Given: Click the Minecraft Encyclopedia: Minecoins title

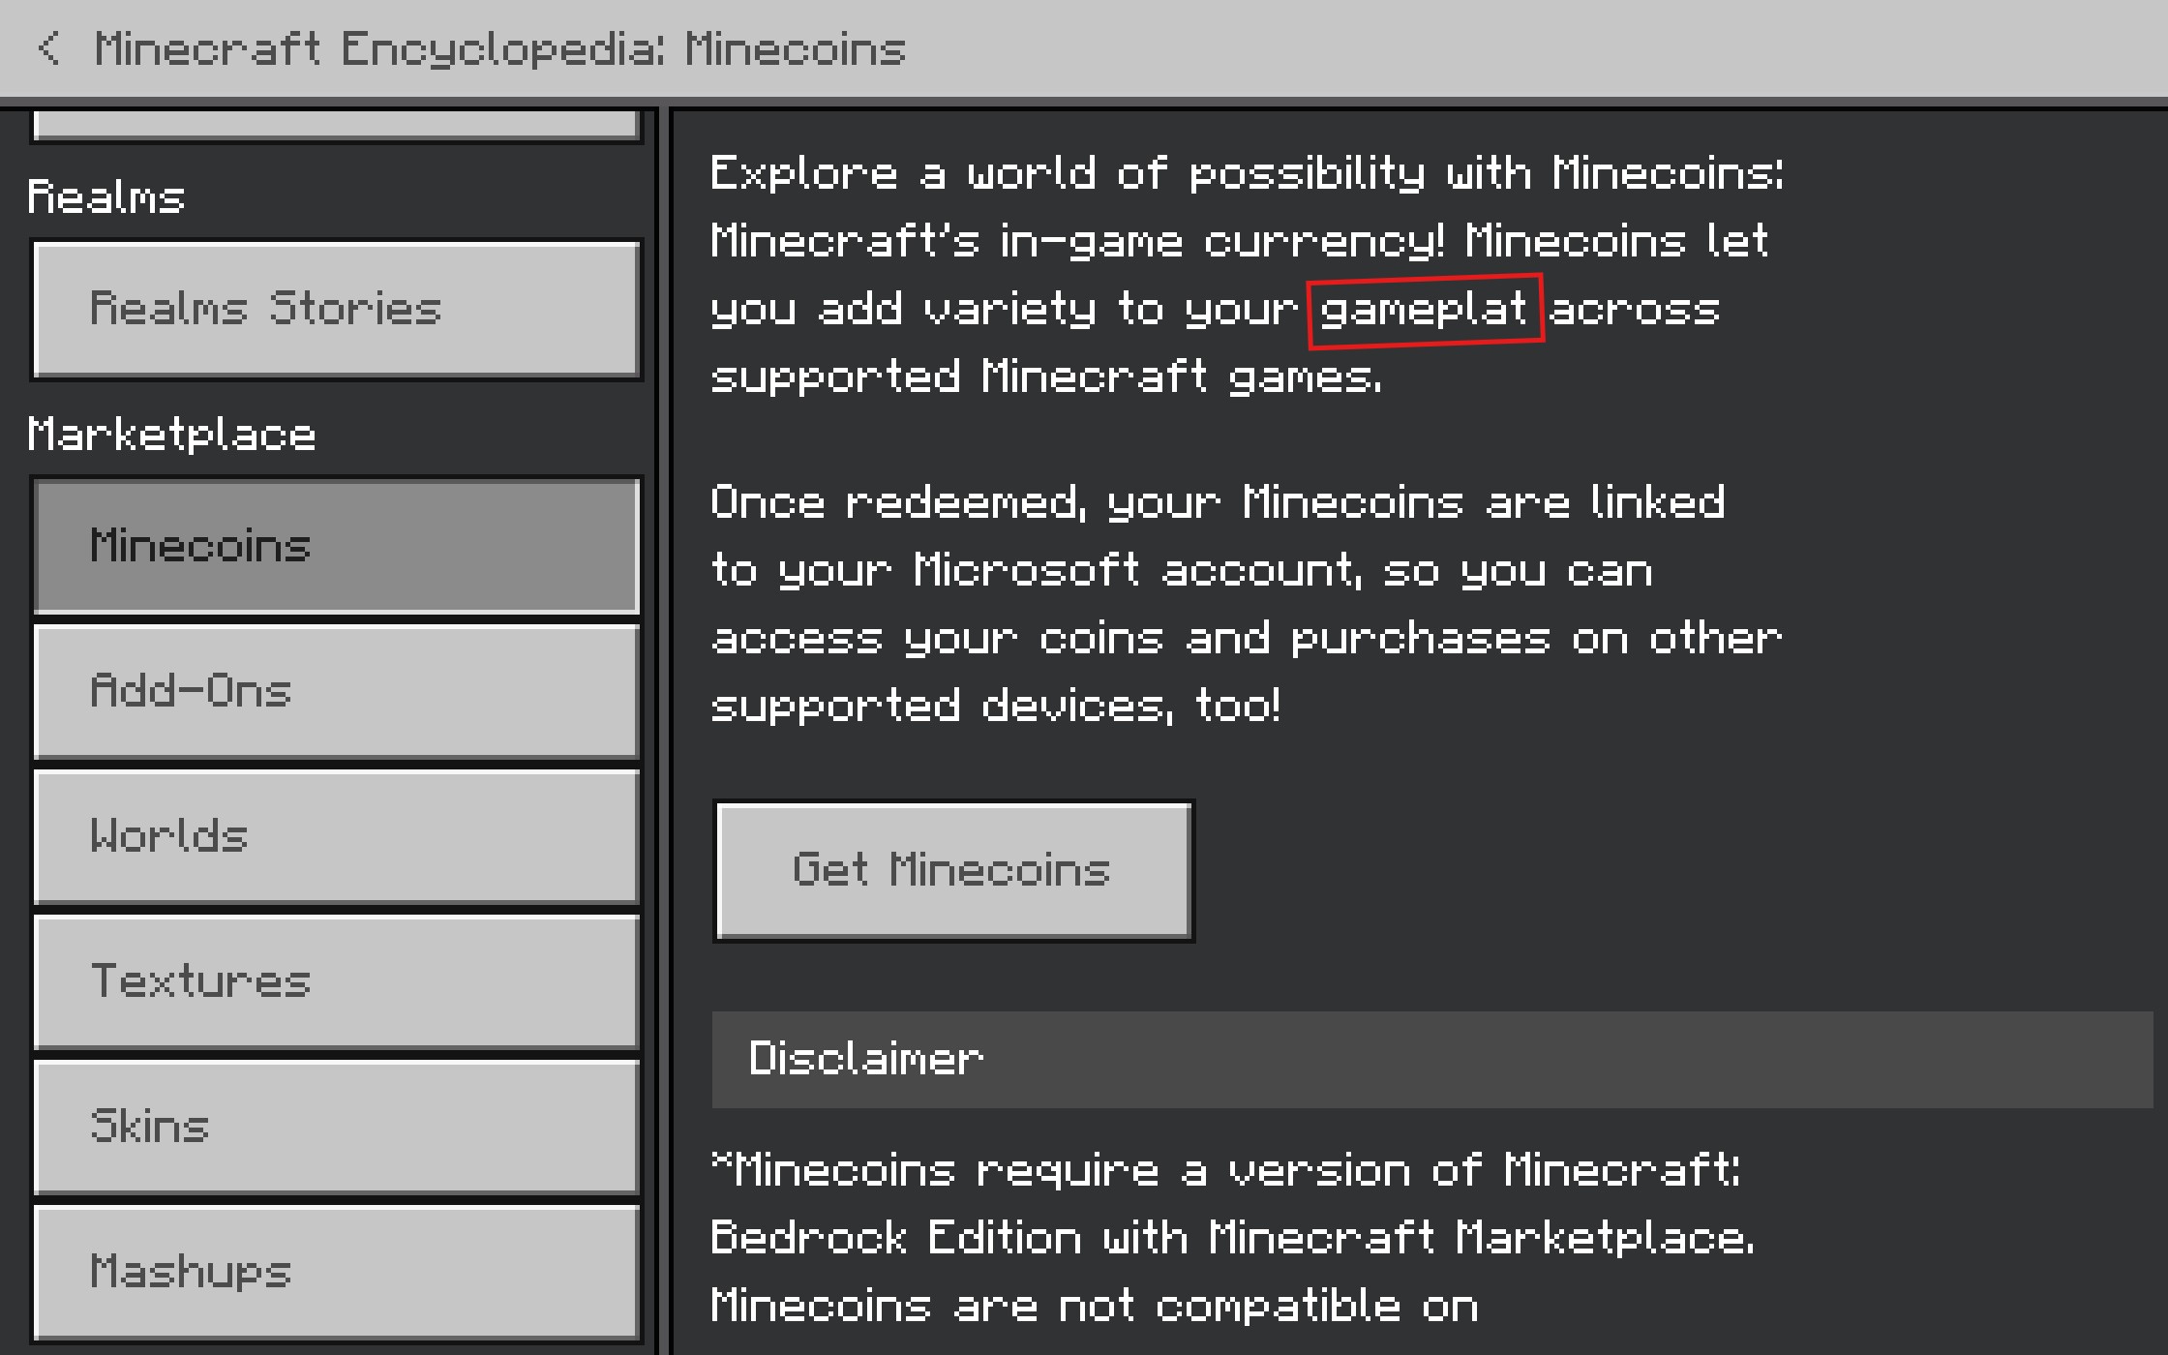Looking at the screenshot, I should 499,48.
